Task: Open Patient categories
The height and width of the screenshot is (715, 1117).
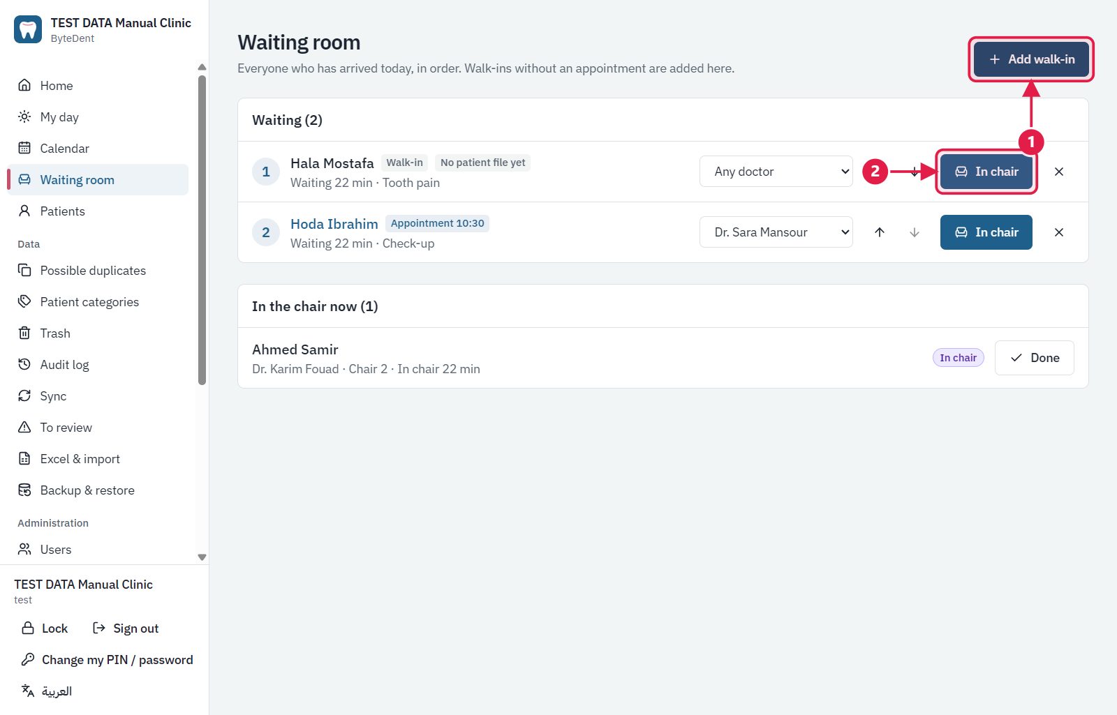Action: click(x=98, y=302)
